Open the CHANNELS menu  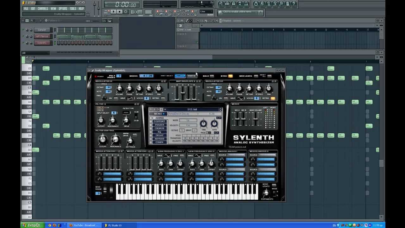(43, 9)
